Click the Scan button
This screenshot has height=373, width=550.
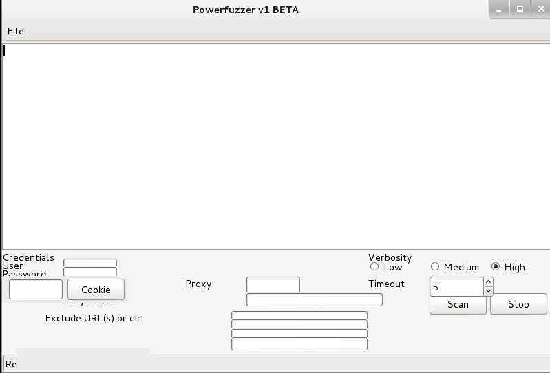[458, 304]
